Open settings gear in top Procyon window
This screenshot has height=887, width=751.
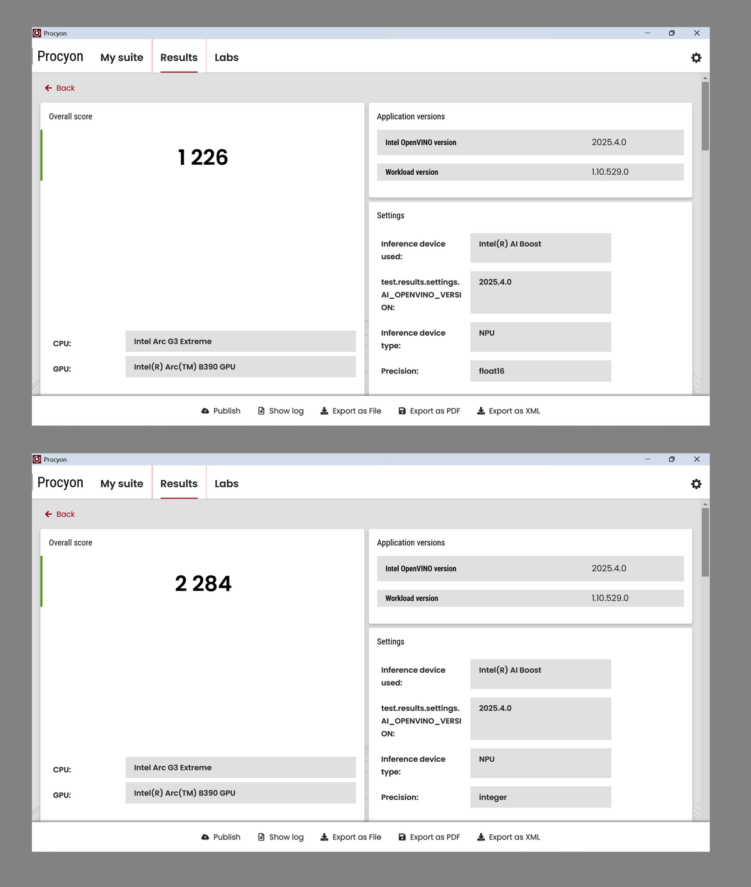click(696, 58)
